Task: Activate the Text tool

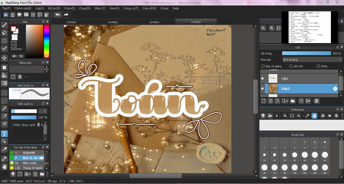Action: pyautogui.click(x=4, y=134)
